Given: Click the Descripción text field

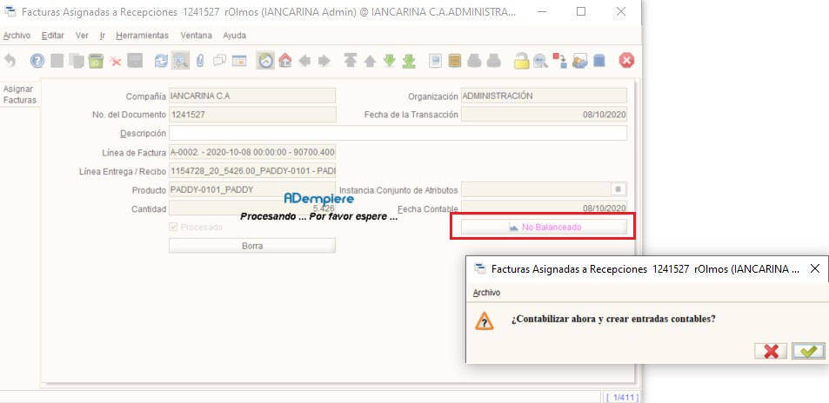Looking at the screenshot, I should tap(398, 133).
